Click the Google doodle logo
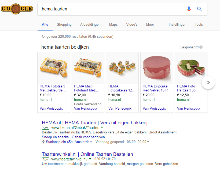The width and height of the screenshot is (220, 169). (17, 9)
